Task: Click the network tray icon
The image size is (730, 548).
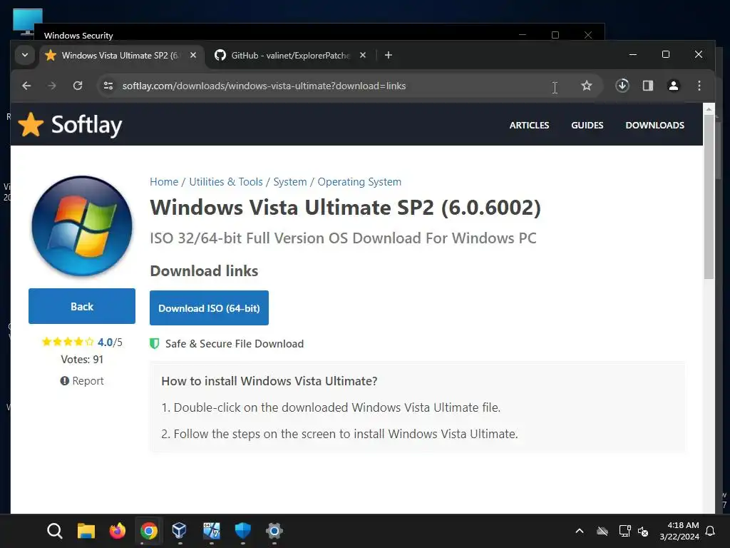Action: click(624, 531)
